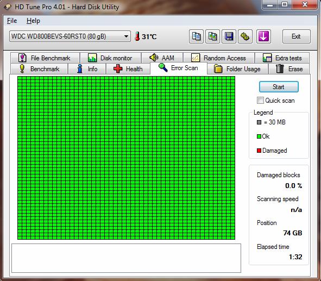
Task: Click the red Damaged legend swatch
Action: coord(259,151)
